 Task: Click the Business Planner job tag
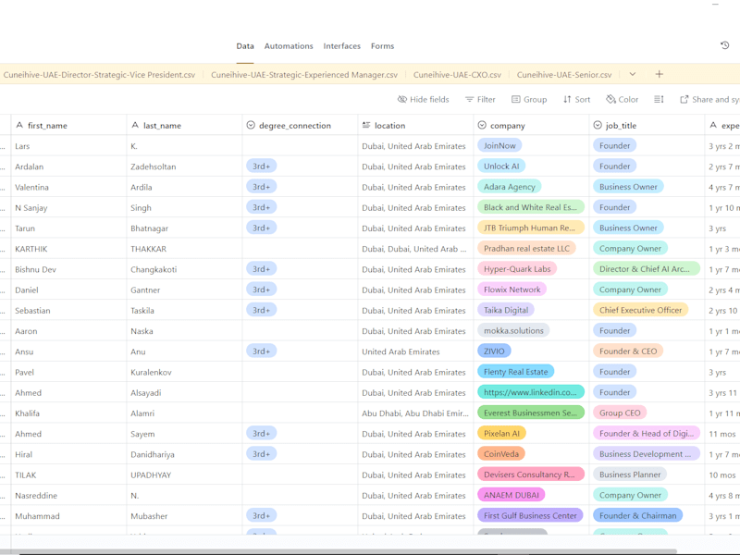pos(630,475)
